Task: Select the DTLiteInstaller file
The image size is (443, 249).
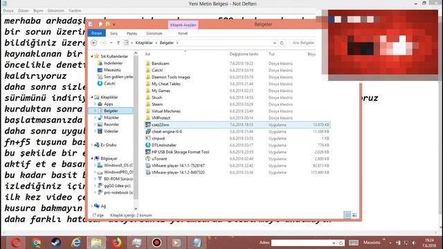Action: (164, 145)
